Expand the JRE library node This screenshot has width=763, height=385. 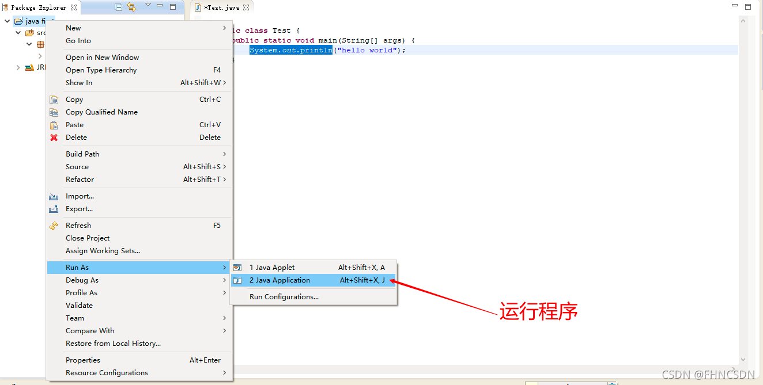(18, 67)
